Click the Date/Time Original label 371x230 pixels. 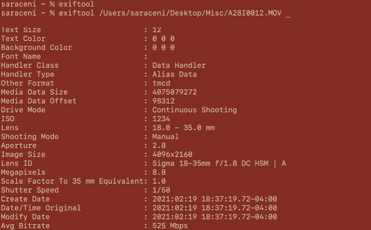pyautogui.click(x=41, y=208)
